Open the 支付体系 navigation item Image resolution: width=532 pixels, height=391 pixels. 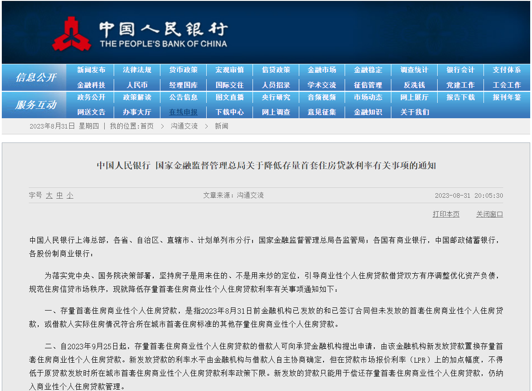tap(507, 70)
